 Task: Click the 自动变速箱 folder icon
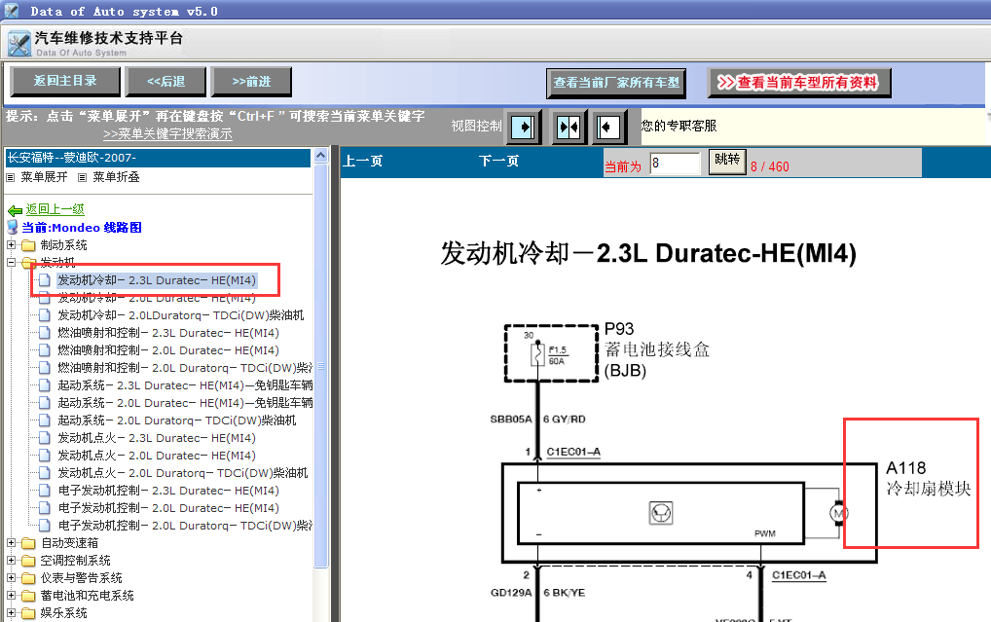pos(28,543)
